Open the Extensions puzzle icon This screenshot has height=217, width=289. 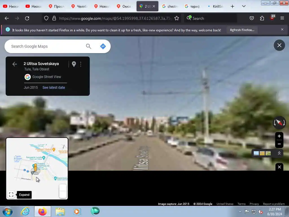click(x=262, y=18)
